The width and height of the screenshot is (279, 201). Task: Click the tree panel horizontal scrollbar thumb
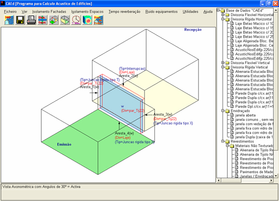click(231, 180)
